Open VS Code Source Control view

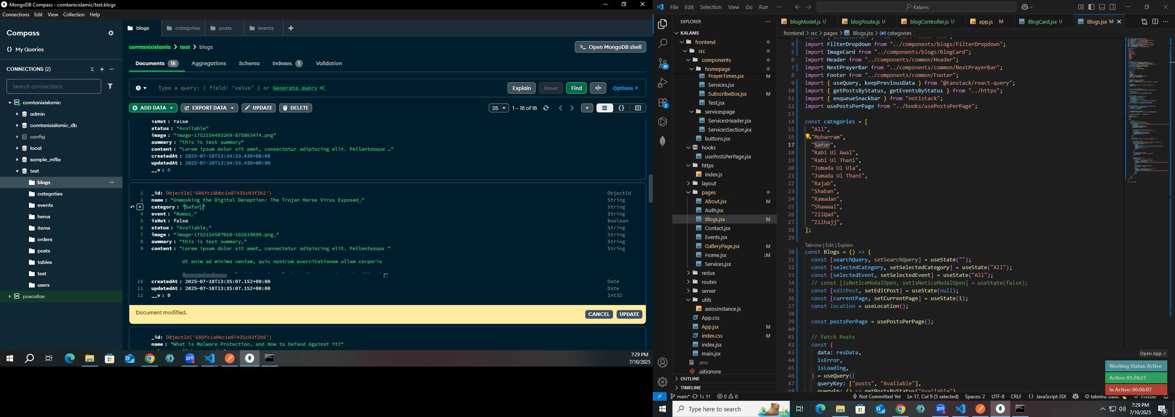point(662,63)
